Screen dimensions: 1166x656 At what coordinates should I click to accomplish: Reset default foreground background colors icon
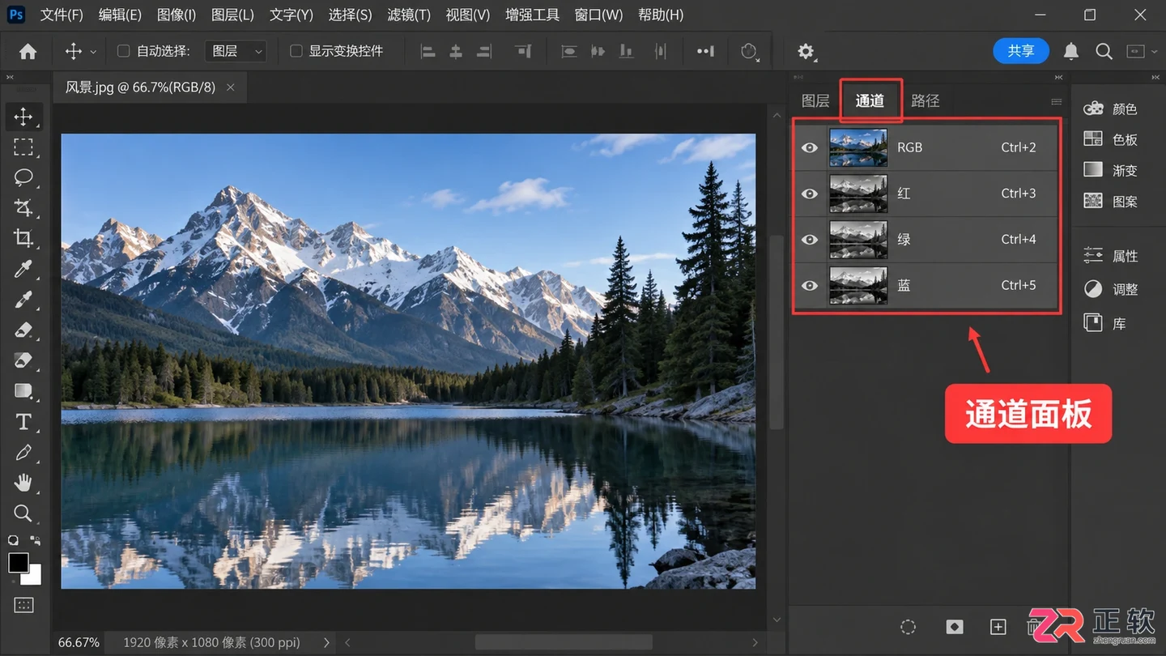tap(13, 540)
